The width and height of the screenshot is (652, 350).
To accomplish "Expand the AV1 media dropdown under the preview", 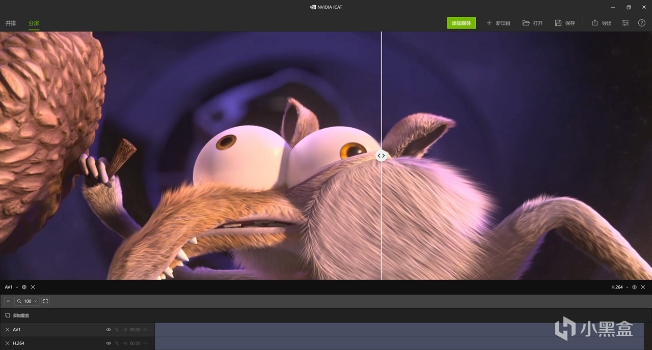I will 17,287.
